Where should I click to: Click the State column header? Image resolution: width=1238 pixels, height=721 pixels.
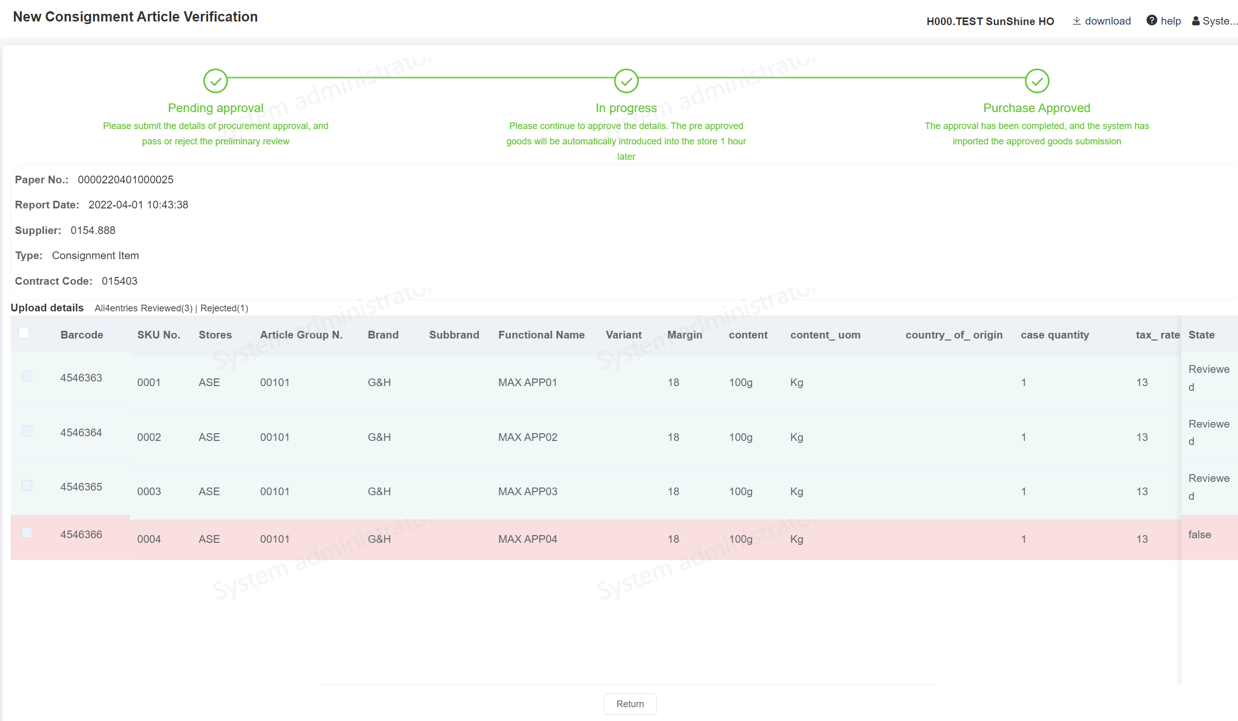click(1201, 335)
